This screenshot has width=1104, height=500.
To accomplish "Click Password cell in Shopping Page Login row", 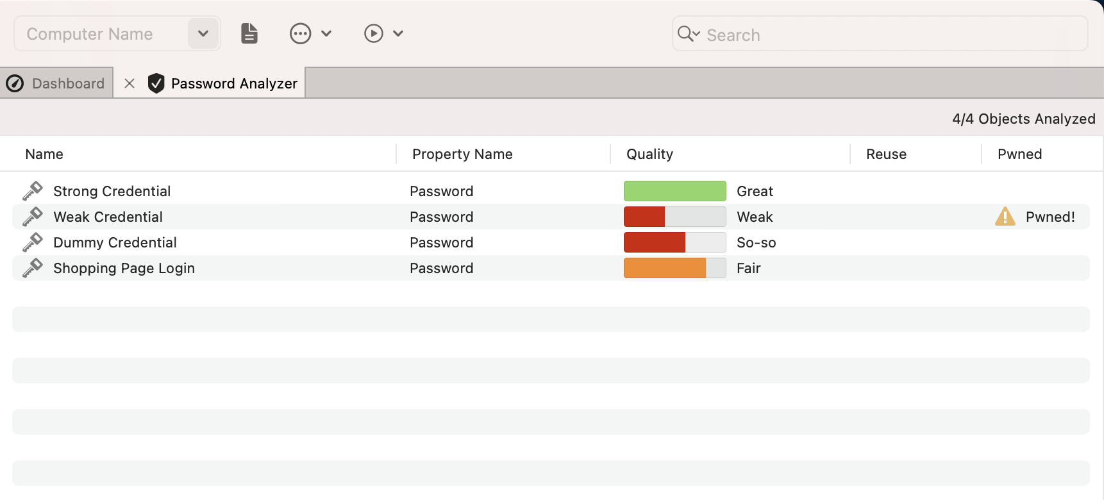I will click(x=441, y=268).
